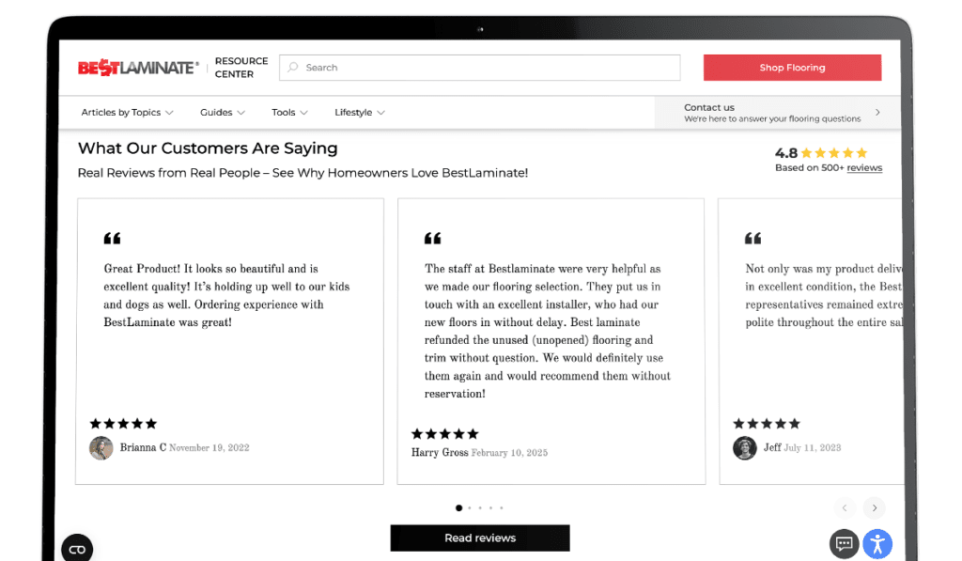Image resolution: width=962 pixels, height=561 pixels.
Task: Click the star rating above Harry Gross
Action: 444,434
